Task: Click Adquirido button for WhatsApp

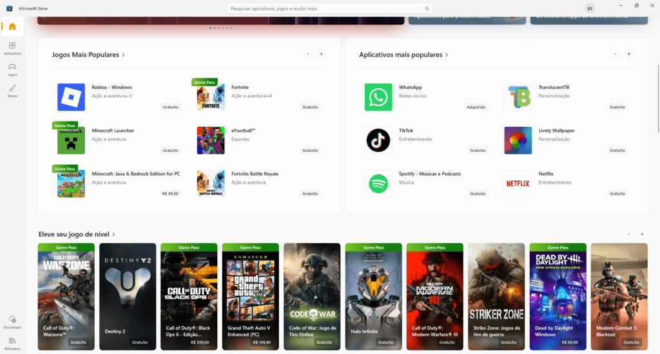Action: click(476, 107)
